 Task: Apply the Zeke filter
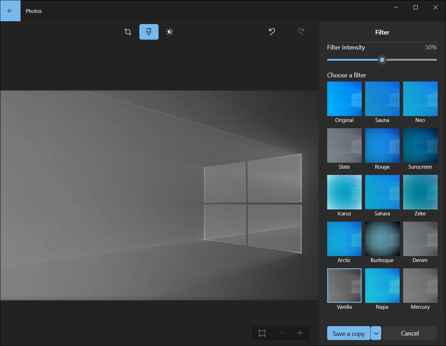[x=420, y=192]
